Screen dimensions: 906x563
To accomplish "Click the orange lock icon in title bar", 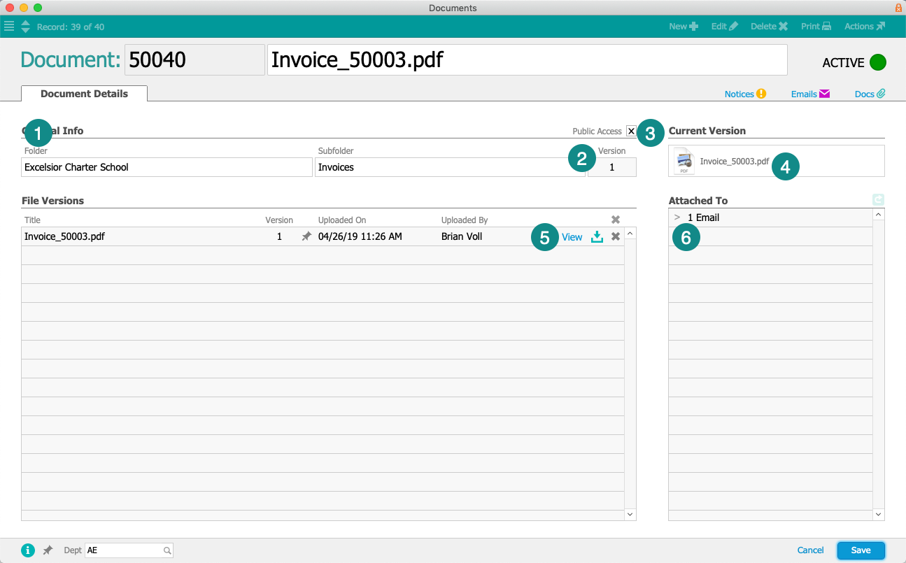I will click(x=898, y=8).
